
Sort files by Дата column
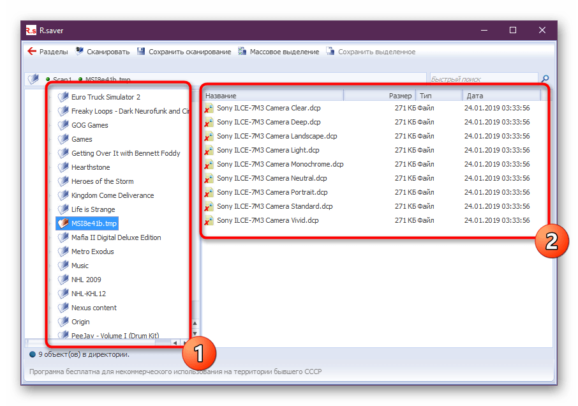click(501, 96)
